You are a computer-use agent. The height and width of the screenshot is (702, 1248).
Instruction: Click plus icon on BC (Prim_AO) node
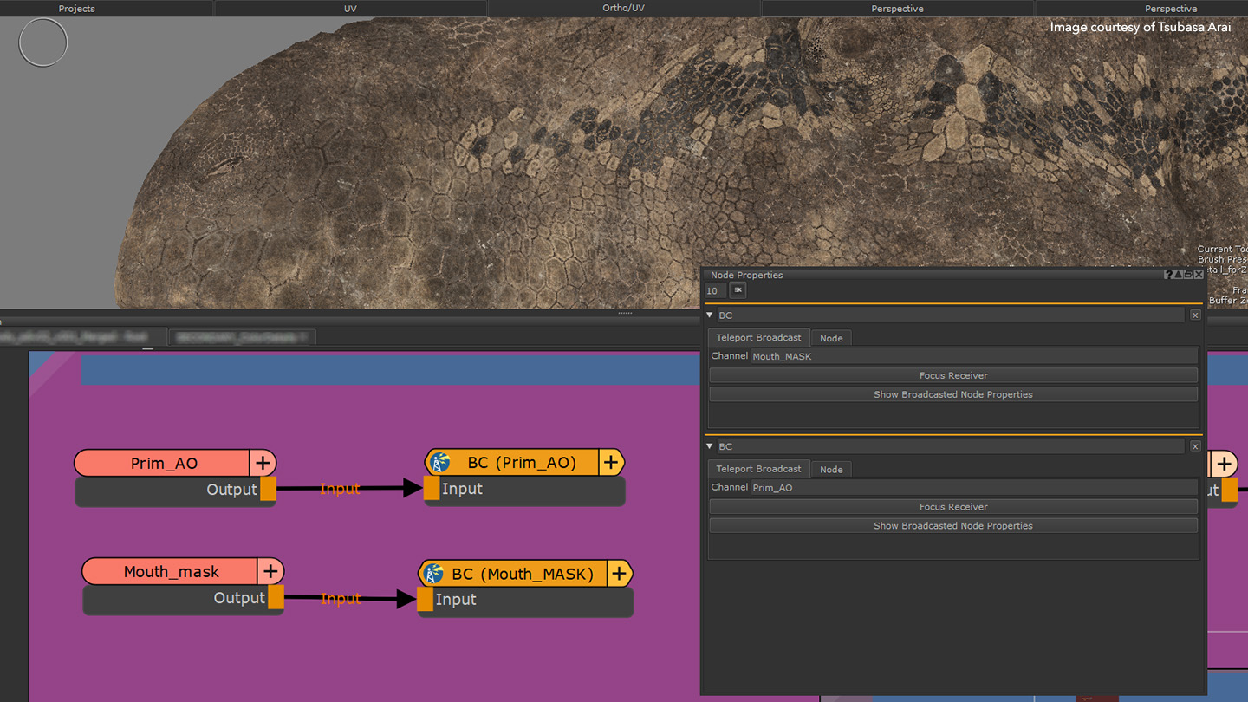[x=611, y=463]
